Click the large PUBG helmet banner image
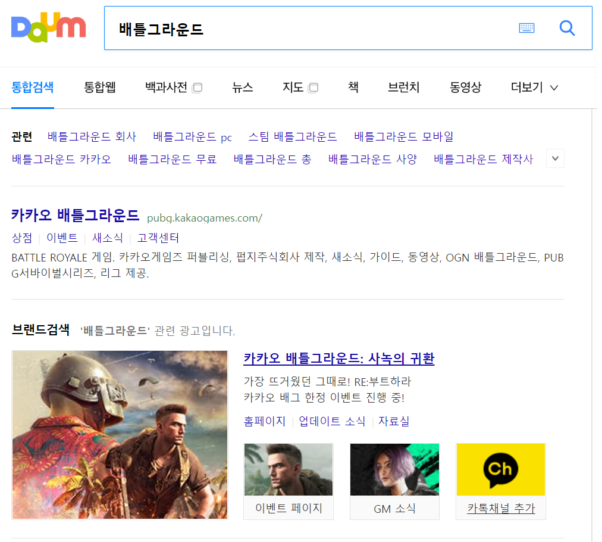 coord(120,435)
